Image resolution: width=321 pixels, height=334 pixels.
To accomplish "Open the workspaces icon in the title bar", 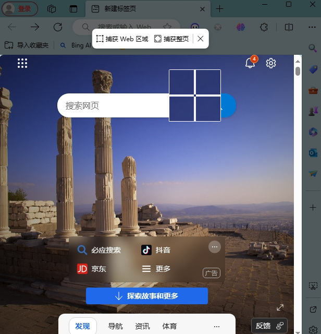I will [52, 9].
